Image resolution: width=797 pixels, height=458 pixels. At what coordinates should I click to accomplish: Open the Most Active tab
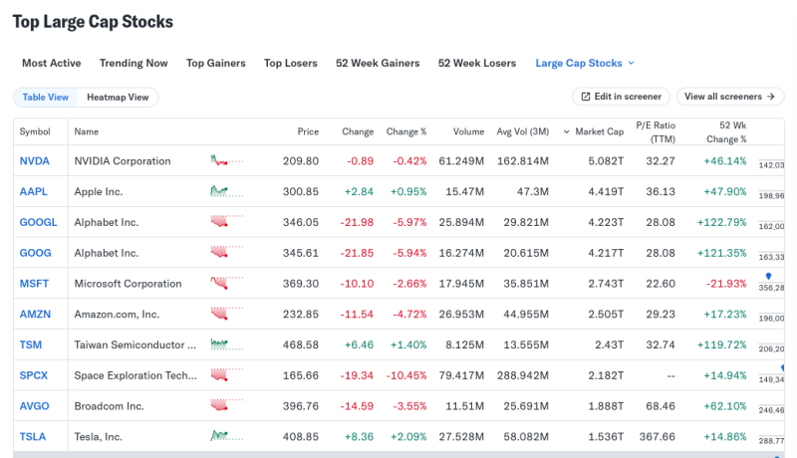[52, 63]
